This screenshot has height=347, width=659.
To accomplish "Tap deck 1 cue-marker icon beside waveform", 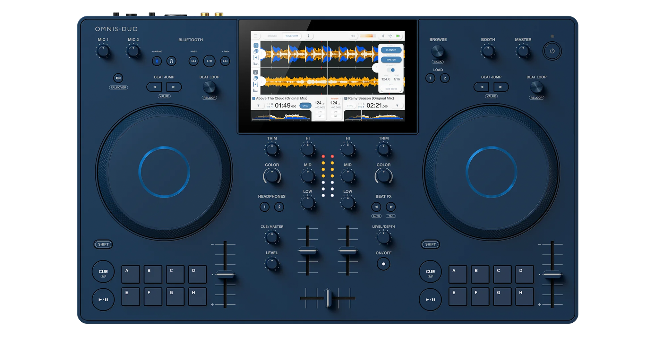I will 256,57.
